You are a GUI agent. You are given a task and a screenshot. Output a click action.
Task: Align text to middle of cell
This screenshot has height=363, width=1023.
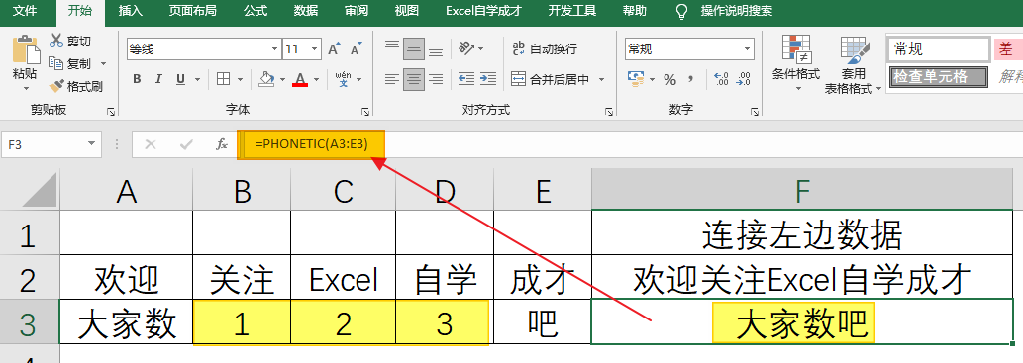414,48
